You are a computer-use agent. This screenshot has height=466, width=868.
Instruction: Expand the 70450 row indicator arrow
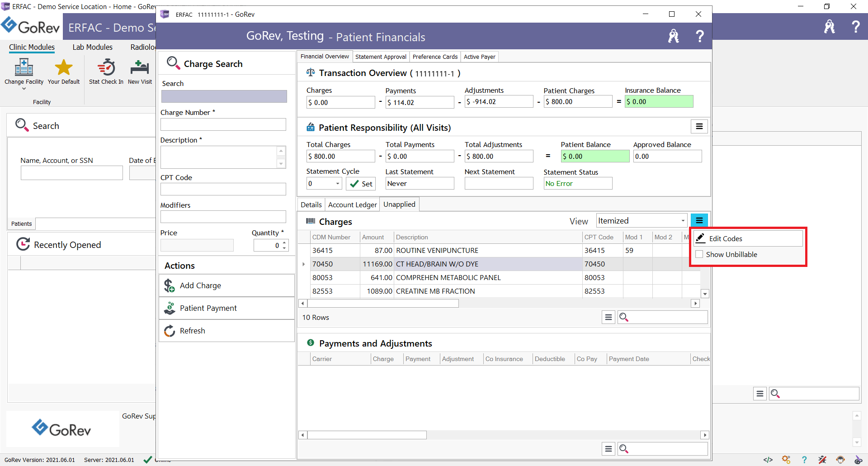[303, 264]
